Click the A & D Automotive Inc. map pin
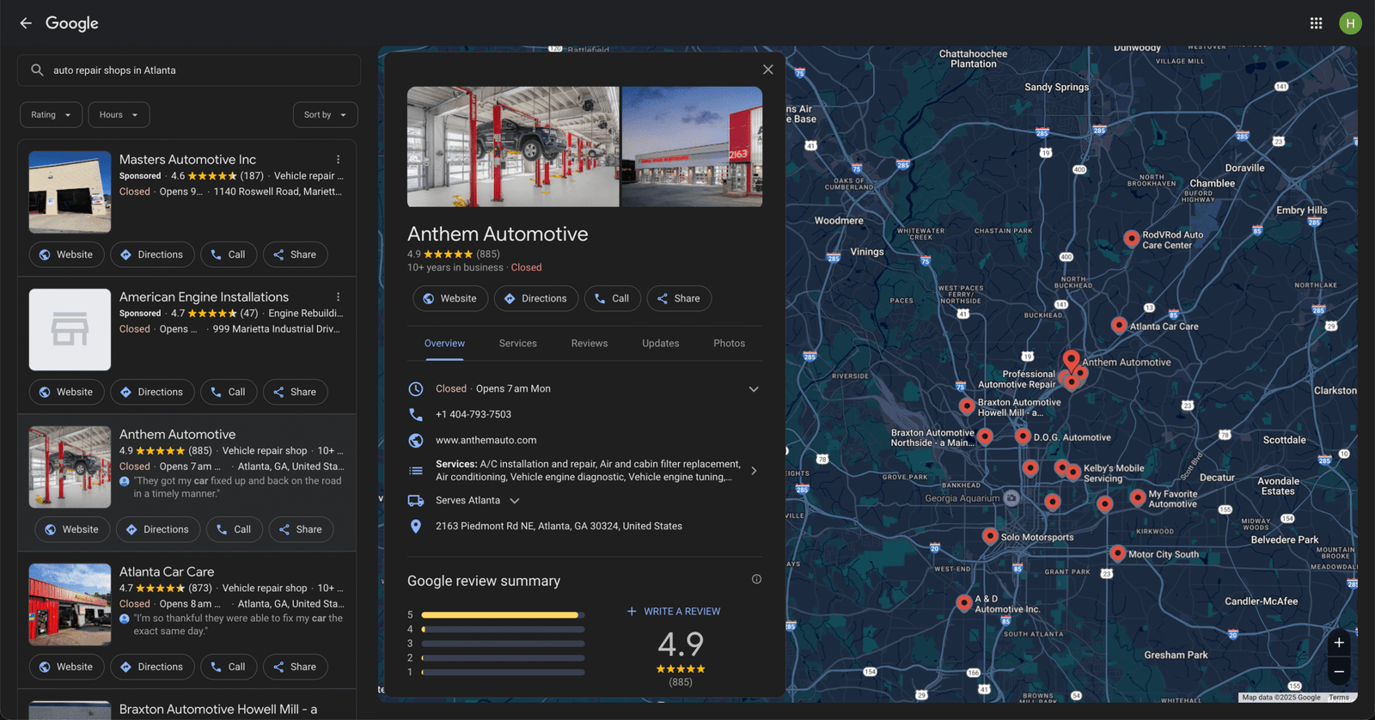Image resolution: width=1375 pixels, height=720 pixels. 964,603
